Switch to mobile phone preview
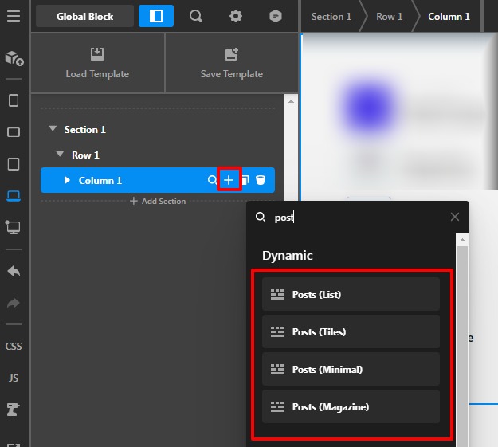Screen dimensions: 498x447 click(14, 100)
